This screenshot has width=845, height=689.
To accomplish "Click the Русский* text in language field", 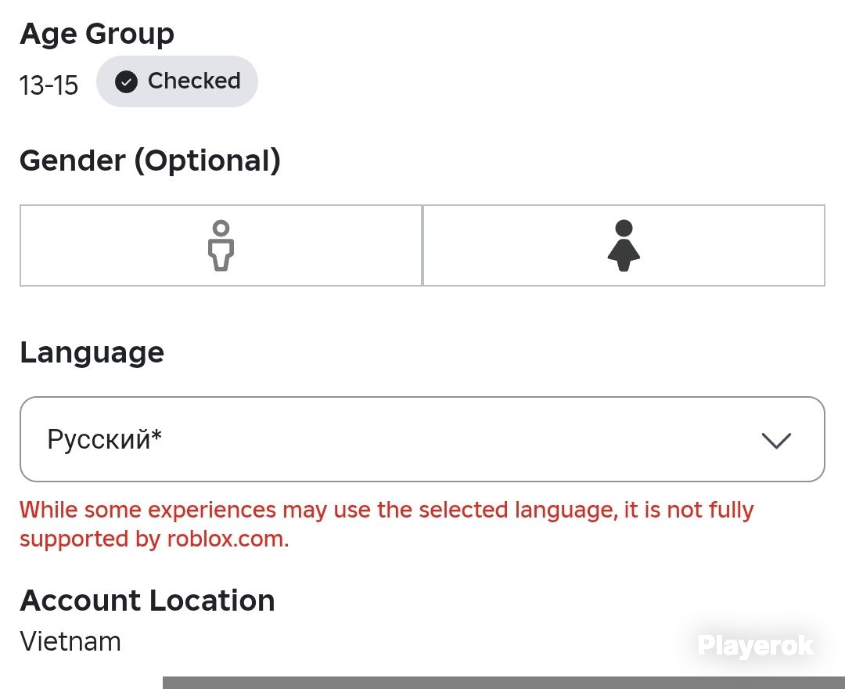I will click(105, 439).
